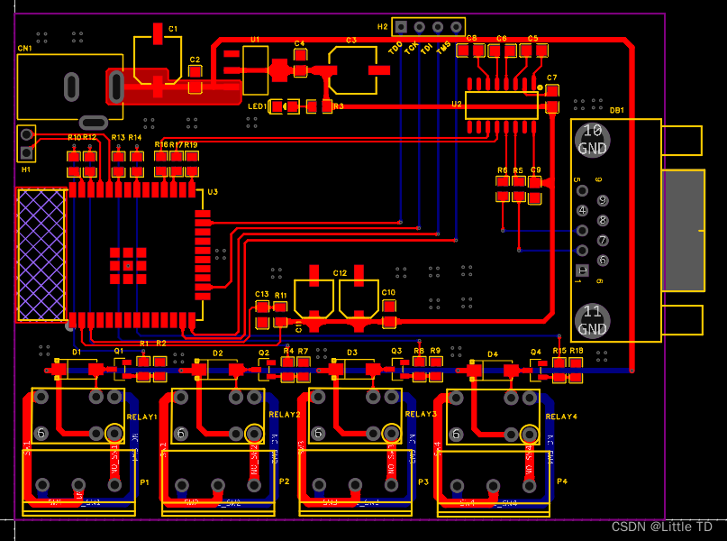Select the D3 diode designator
The image size is (727, 541).
[352, 353]
